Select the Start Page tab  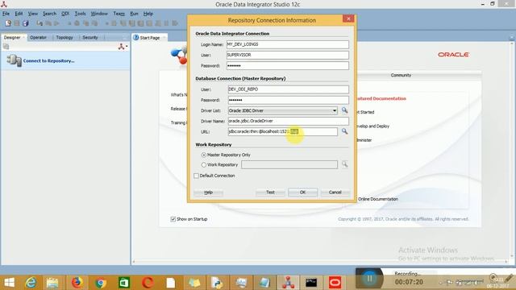pos(150,38)
